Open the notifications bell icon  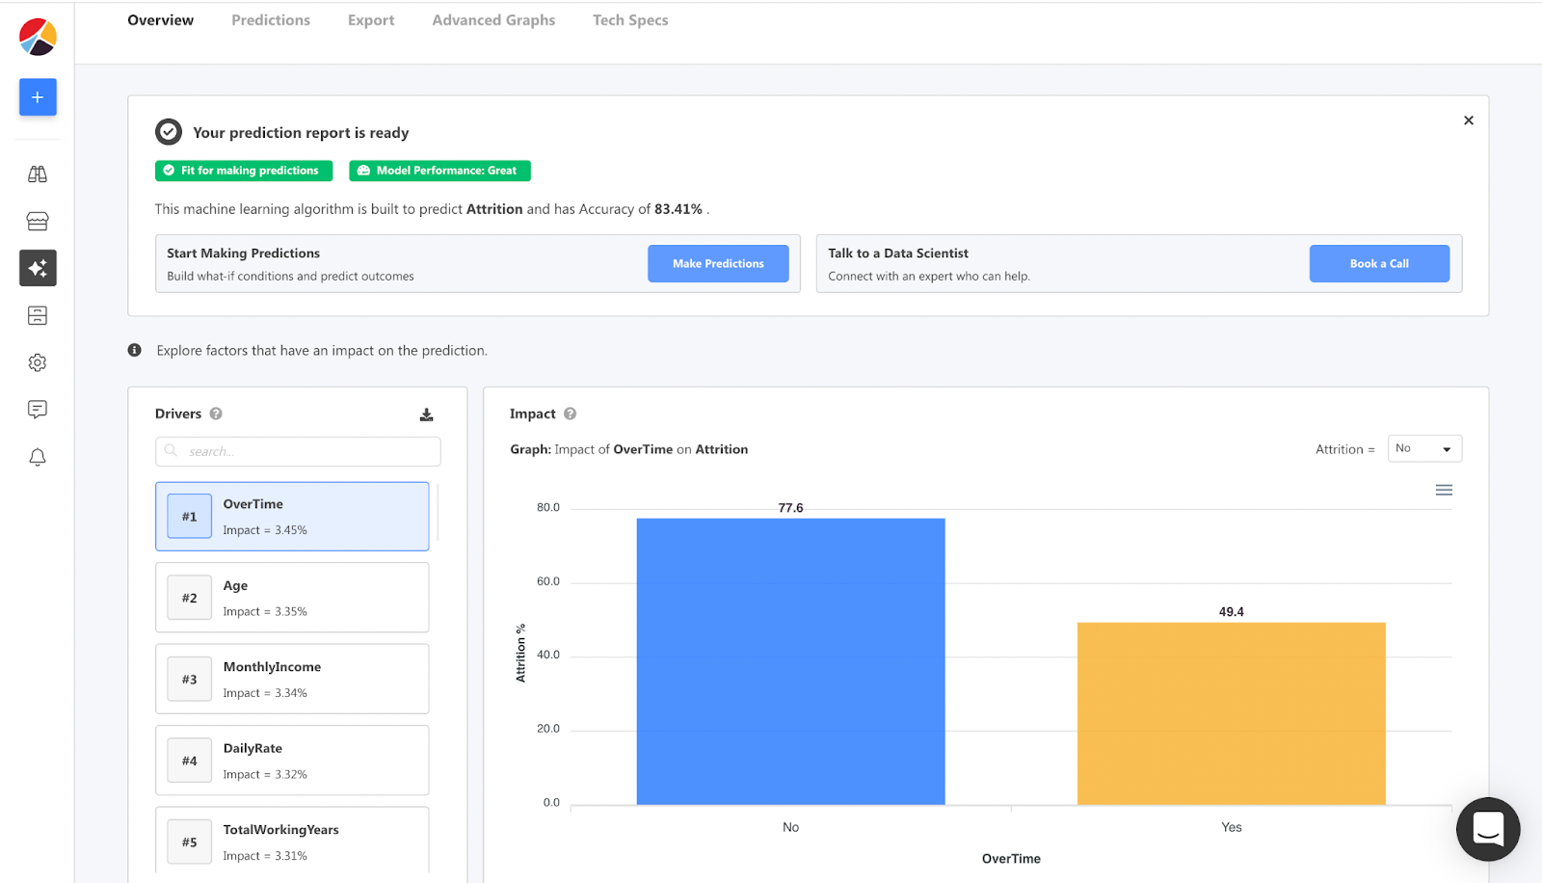[38, 457]
